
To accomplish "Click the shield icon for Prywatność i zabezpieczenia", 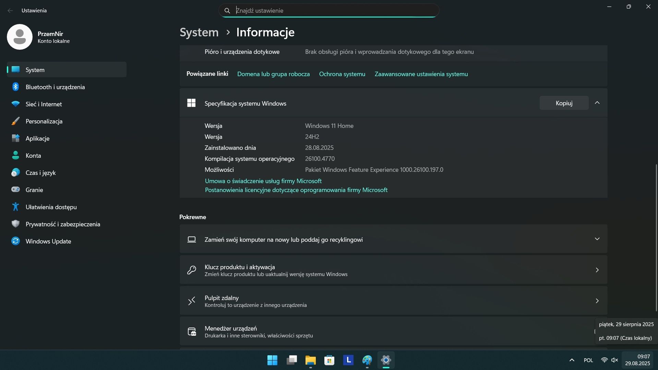I will [15, 224].
